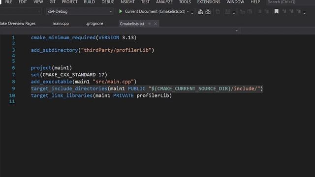Click the "src/main.cpp" string

[113, 82]
